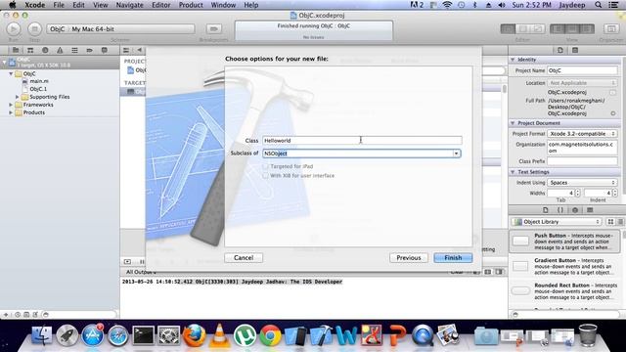Open the Project Format dropdown
Viewport: 626px width, 352px height.
coord(582,134)
